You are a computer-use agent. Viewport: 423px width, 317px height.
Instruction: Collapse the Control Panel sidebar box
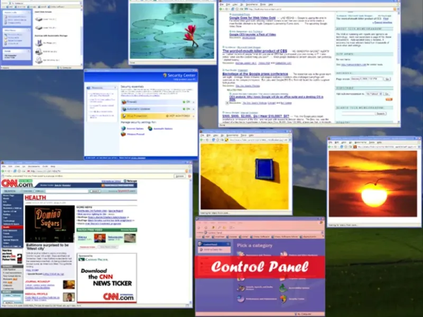point(228,244)
